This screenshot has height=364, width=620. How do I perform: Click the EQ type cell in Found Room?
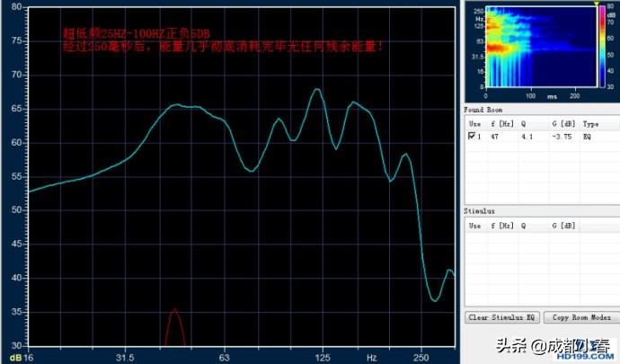[589, 137]
